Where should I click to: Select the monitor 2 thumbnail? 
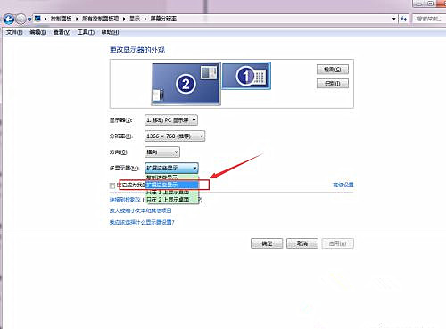point(186,84)
